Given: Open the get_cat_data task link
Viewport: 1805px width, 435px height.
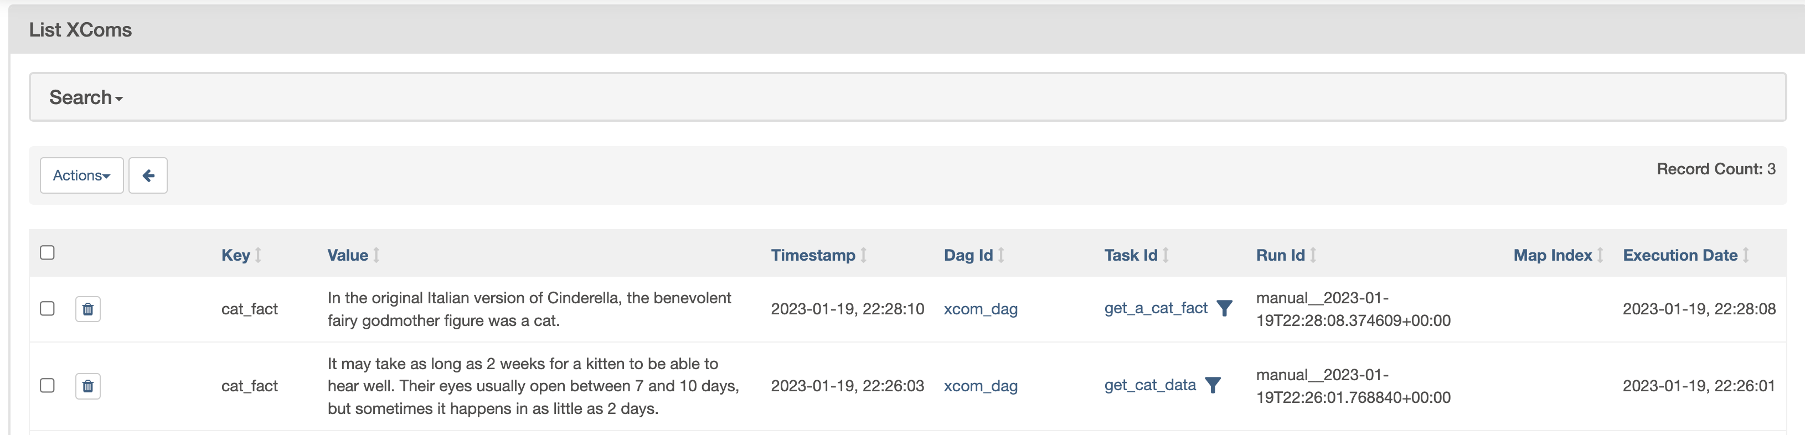Looking at the screenshot, I should (1150, 385).
